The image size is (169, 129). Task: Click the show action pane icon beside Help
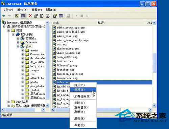point(61,16)
